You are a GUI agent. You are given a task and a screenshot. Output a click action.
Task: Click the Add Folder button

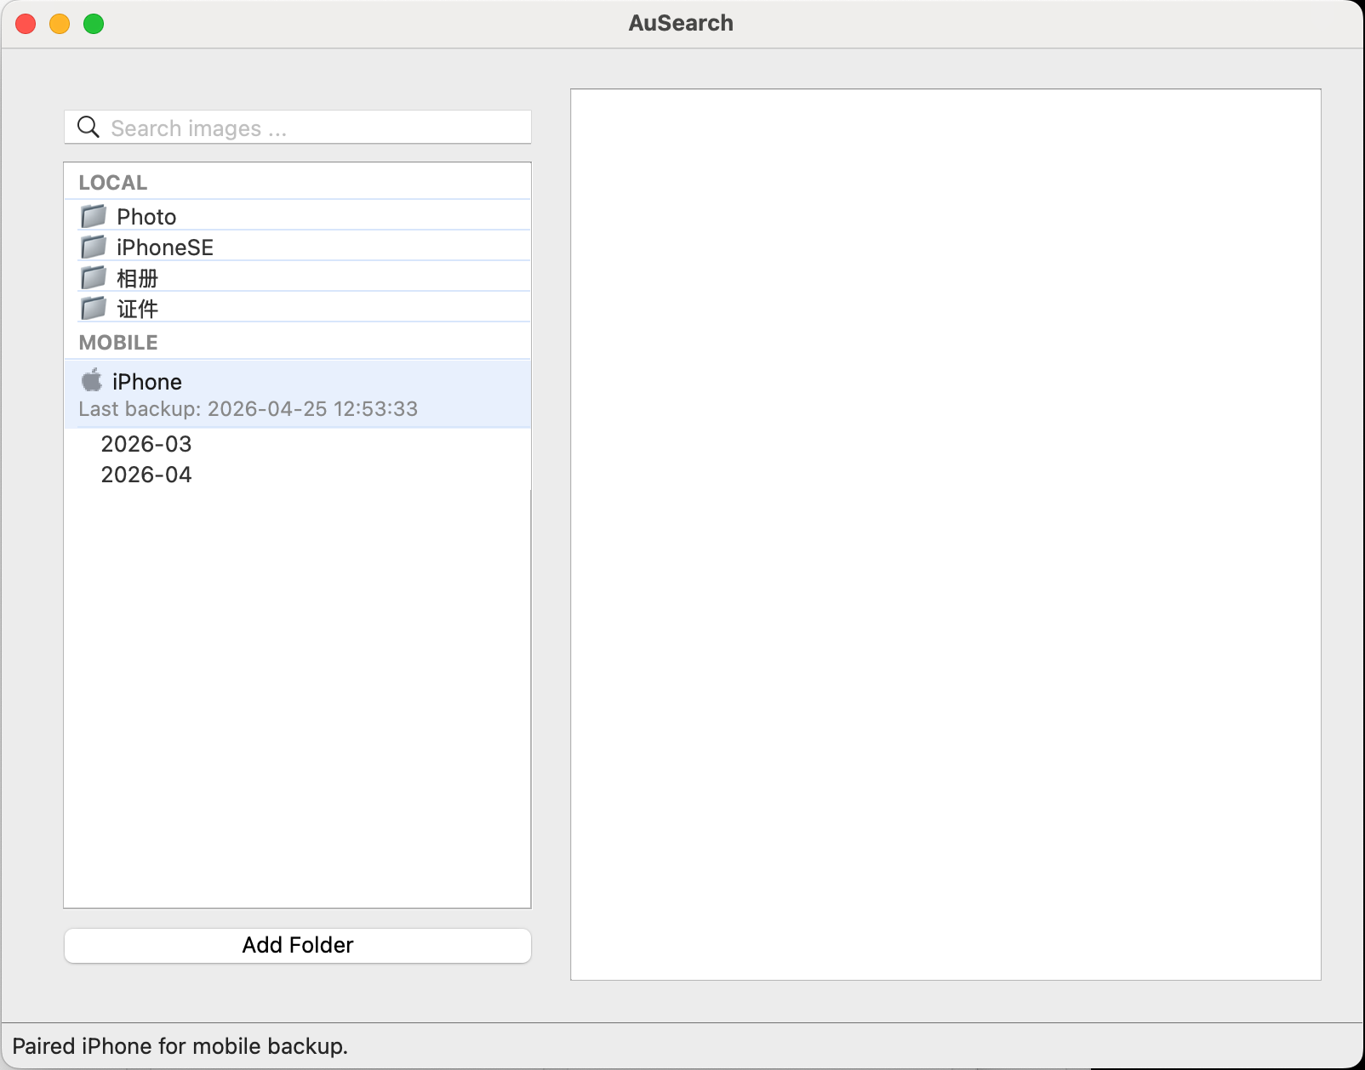[296, 945]
